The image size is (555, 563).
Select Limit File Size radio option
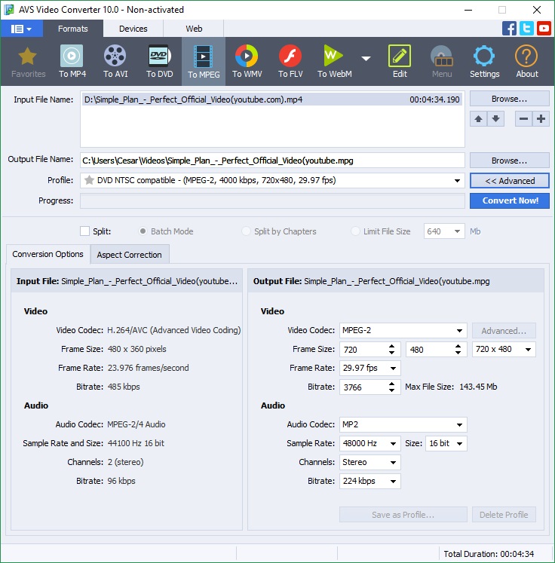point(355,231)
